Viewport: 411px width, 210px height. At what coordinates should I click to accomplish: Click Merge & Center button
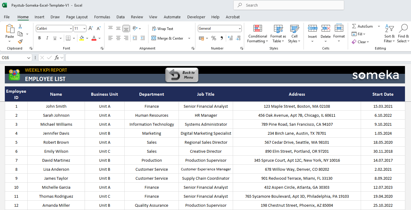167,38
